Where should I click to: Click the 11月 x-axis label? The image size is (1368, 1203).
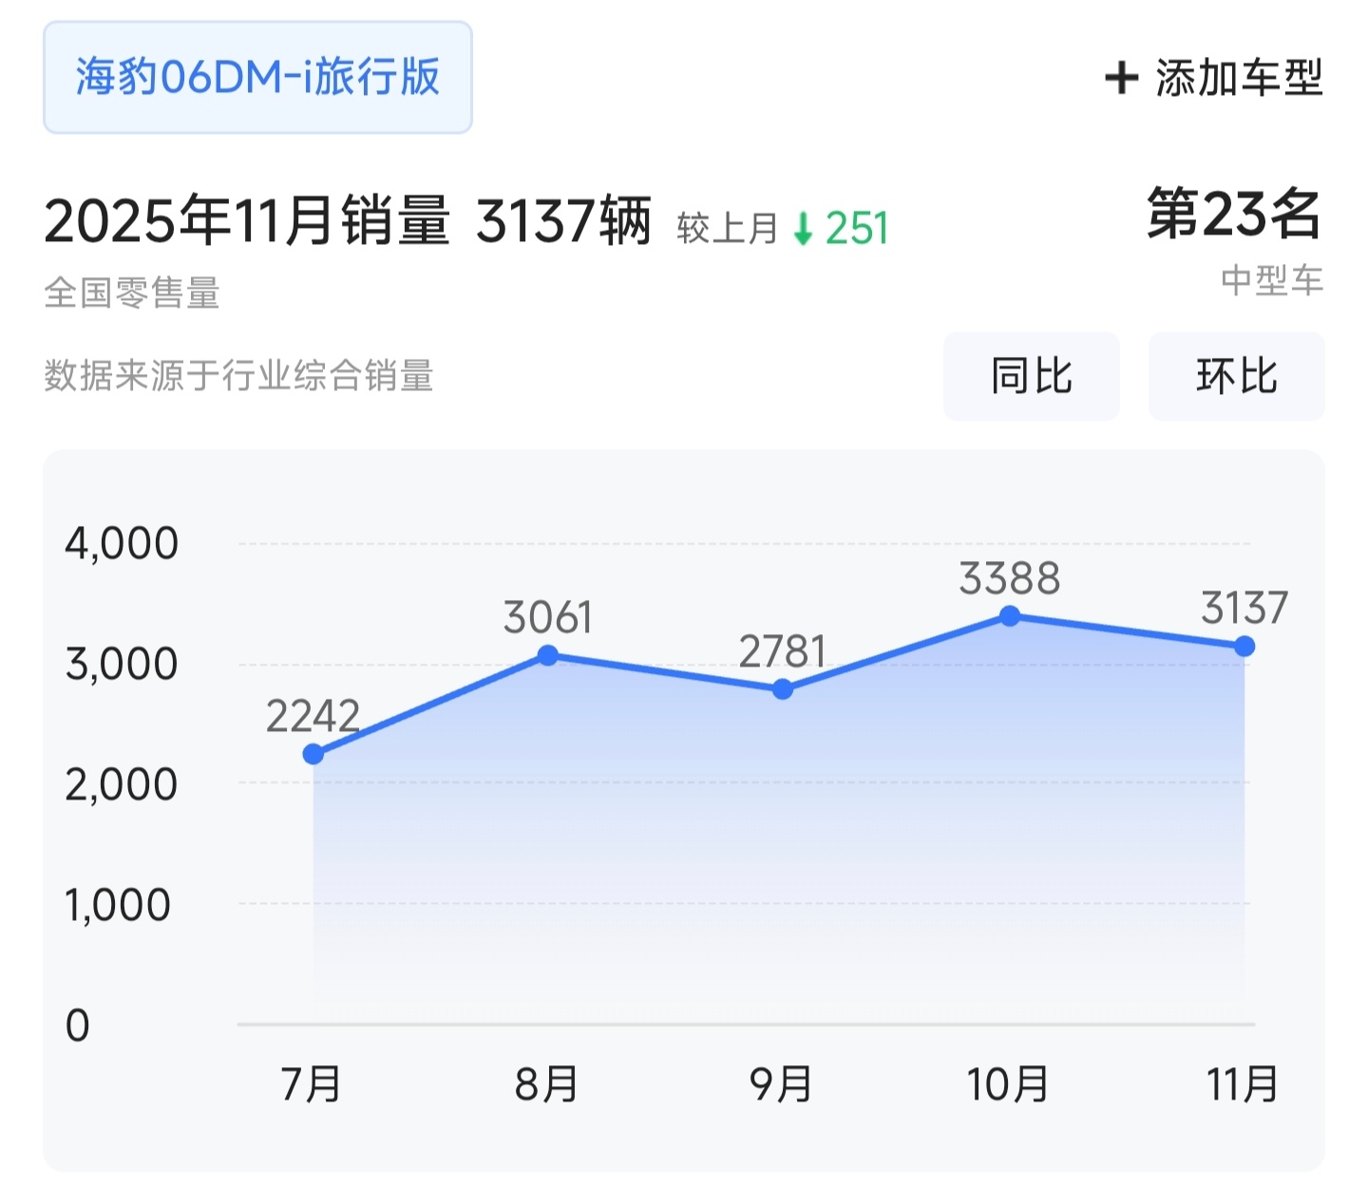[x=1243, y=1084]
